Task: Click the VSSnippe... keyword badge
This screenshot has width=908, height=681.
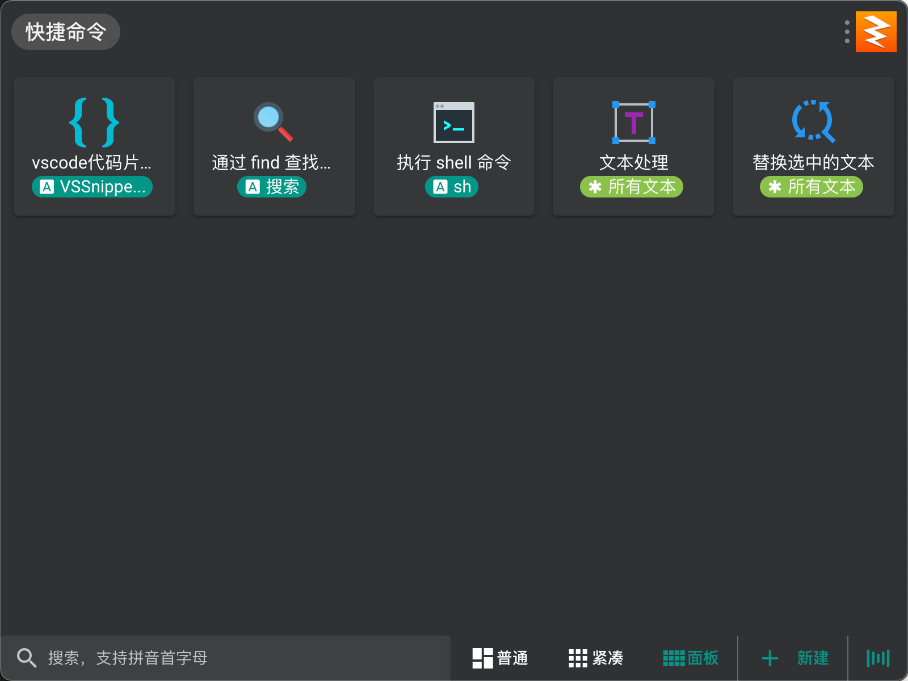Action: tap(92, 187)
